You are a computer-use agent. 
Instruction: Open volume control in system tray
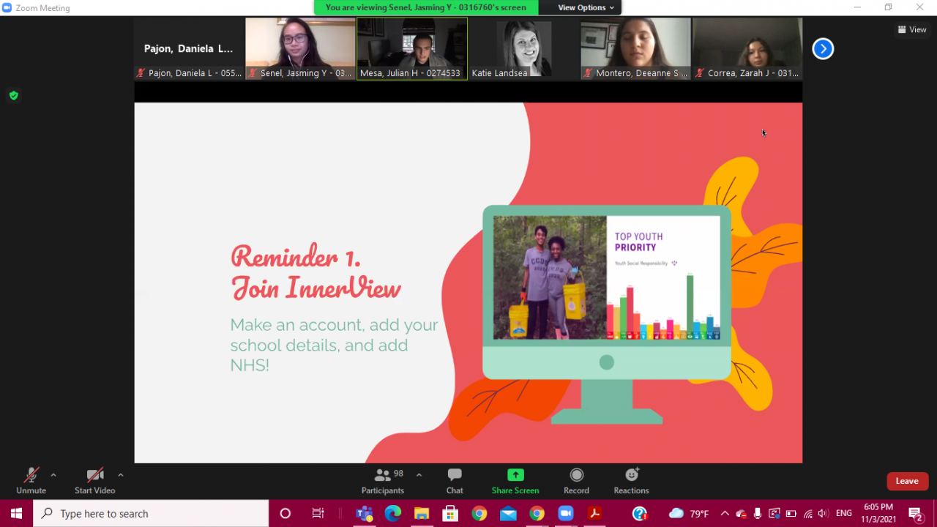(824, 513)
